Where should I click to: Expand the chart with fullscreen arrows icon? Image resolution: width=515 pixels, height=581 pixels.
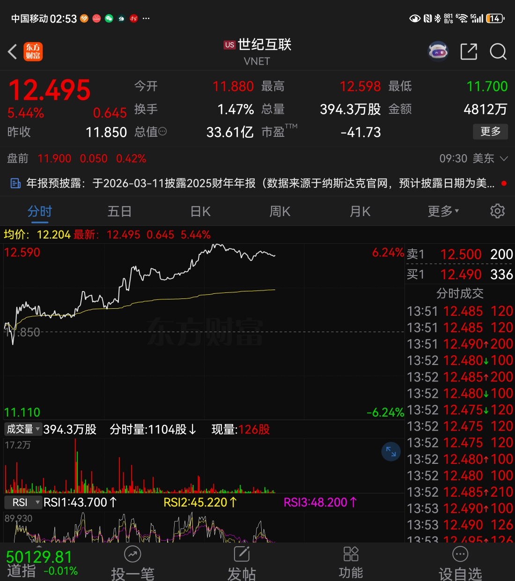click(391, 452)
